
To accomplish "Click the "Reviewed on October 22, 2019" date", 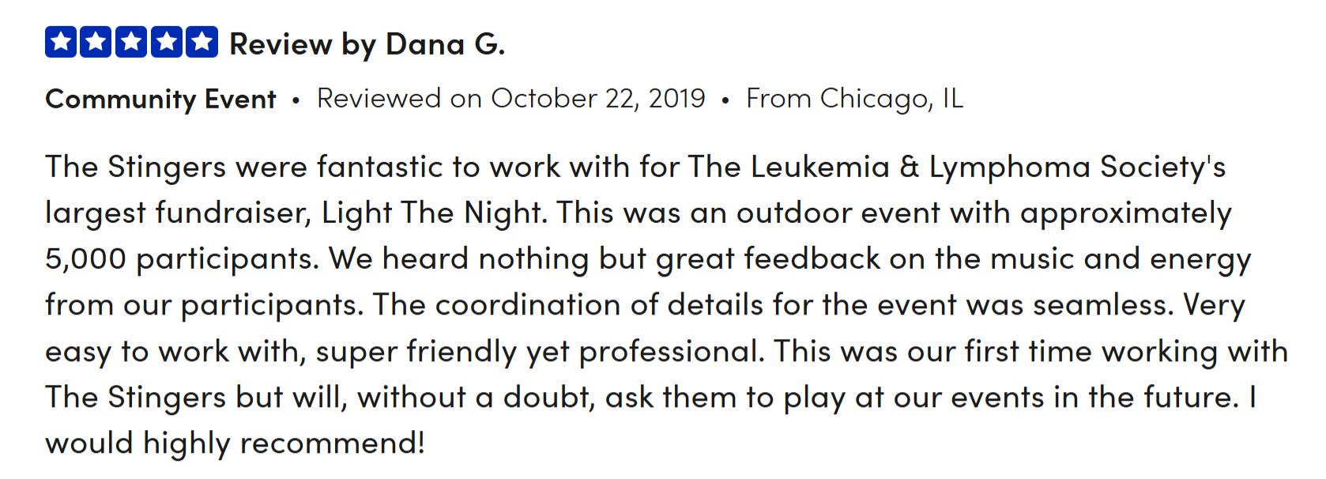I will point(510,99).
